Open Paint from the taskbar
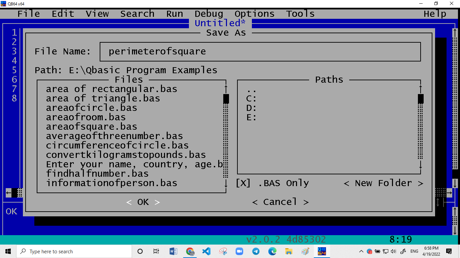Viewport: 460px width, 258px height. point(305,251)
